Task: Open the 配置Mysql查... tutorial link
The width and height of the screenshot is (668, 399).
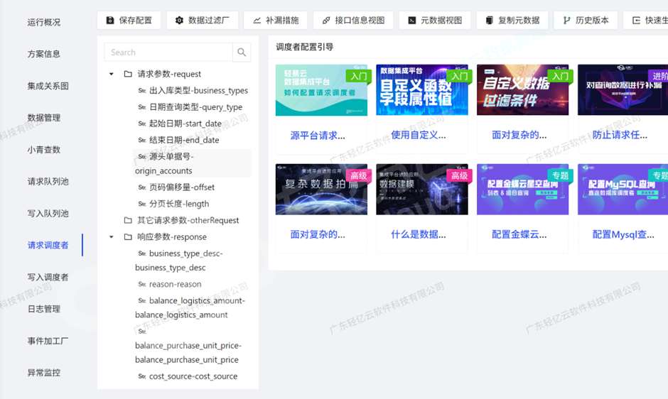Action: [623, 234]
